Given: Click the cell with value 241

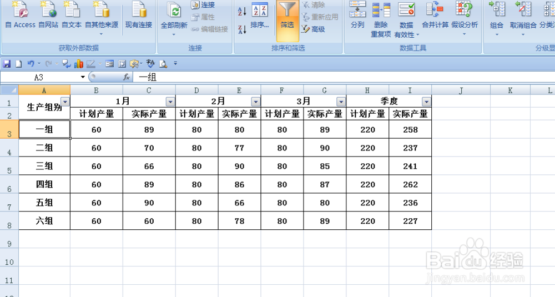Looking at the screenshot, I should [410, 166].
